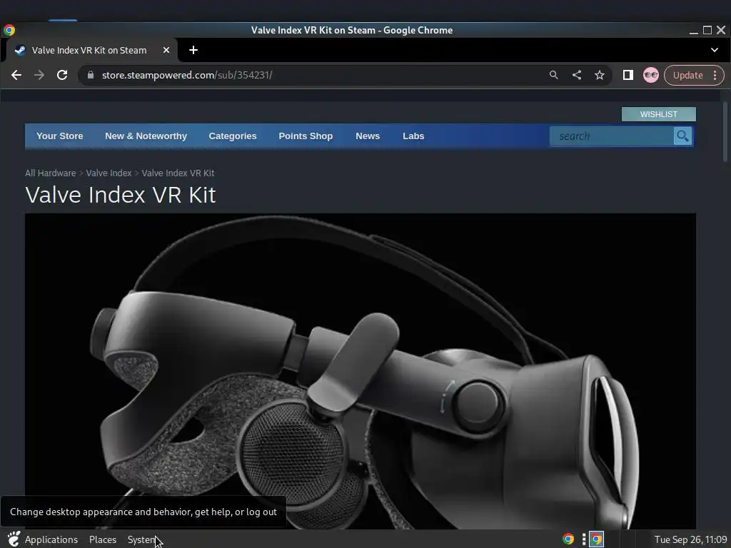This screenshot has width=731, height=548.
Task: Open the Chrome profile avatar
Action: [651, 75]
